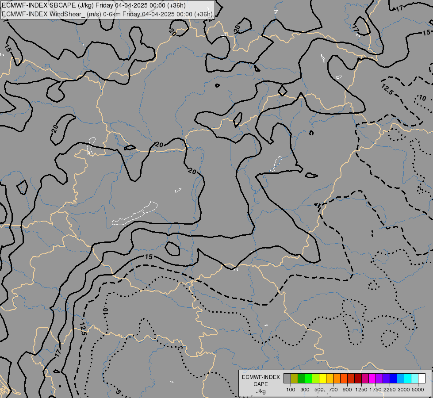Screen dimensions: 433x398
Task: Click the '5000' legend value
Action: click(x=418, y=390)
